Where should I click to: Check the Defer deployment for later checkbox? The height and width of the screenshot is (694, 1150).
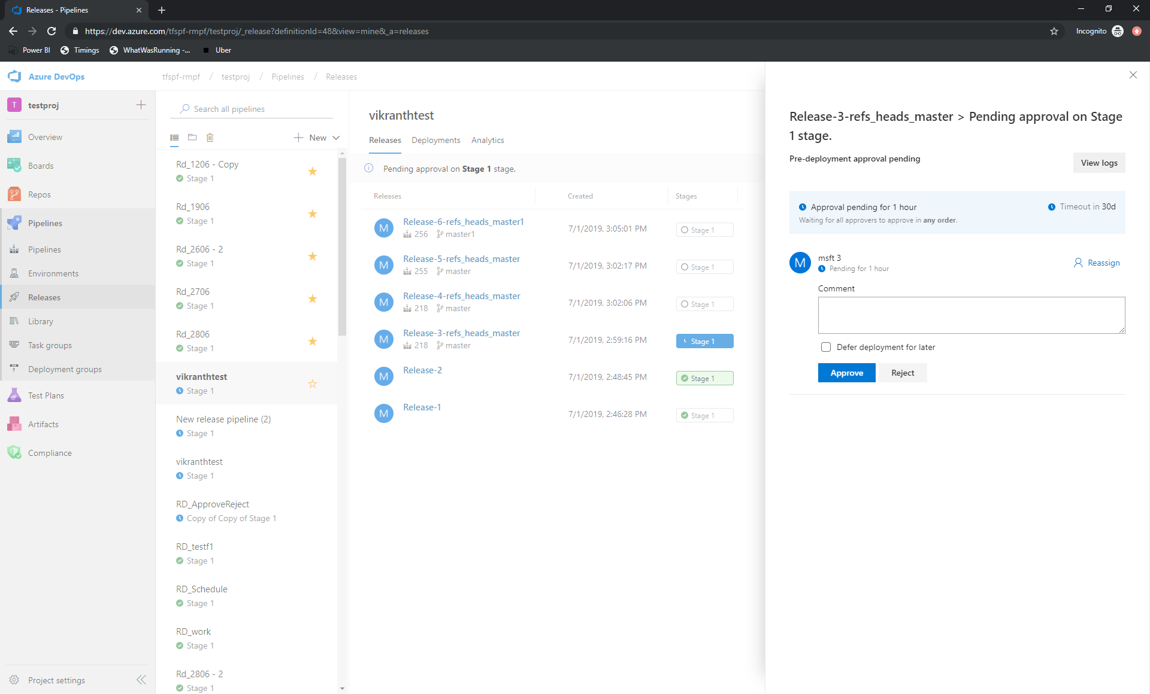pos(825,347)
